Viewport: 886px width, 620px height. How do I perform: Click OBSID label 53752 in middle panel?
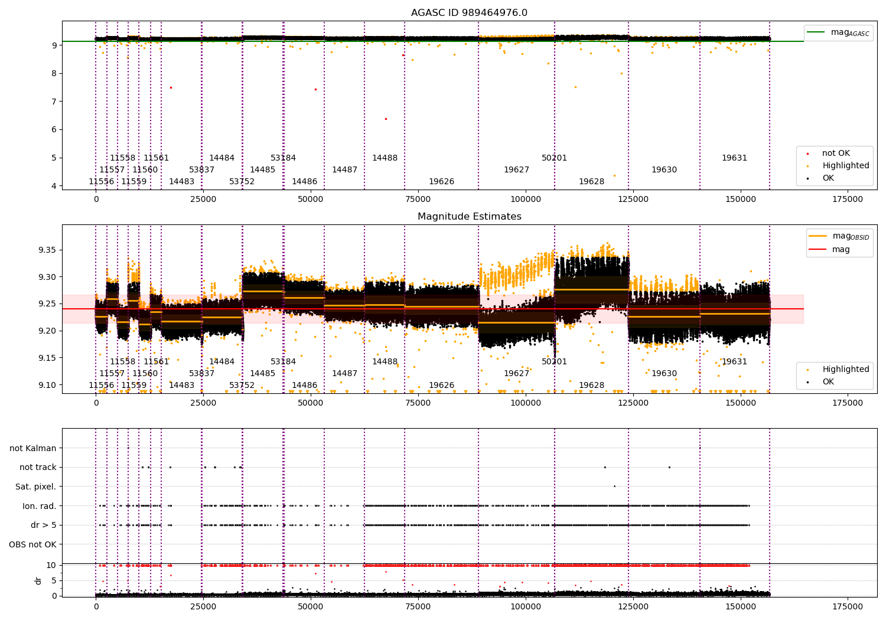[x=242, y=386]
